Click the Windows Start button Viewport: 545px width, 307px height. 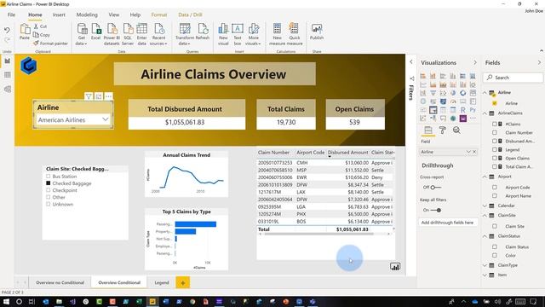(6, 301)
